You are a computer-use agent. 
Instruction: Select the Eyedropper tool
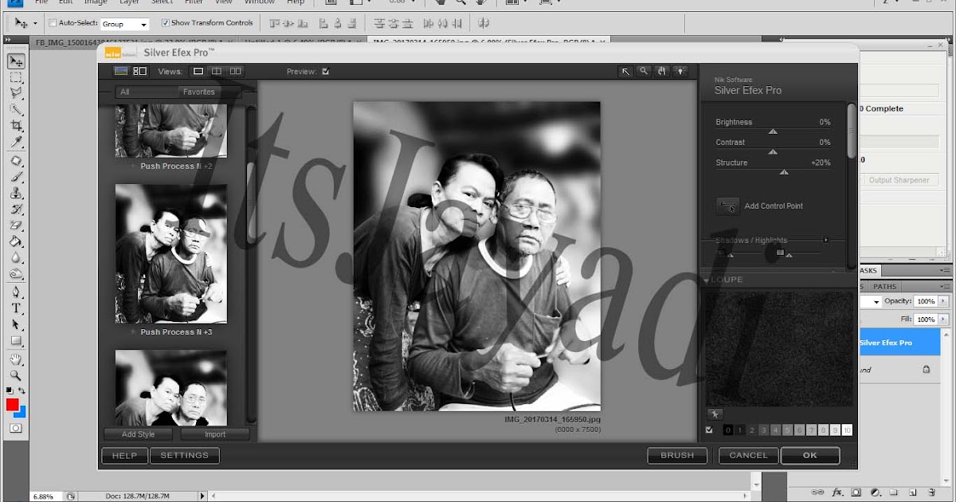(16, 143)
